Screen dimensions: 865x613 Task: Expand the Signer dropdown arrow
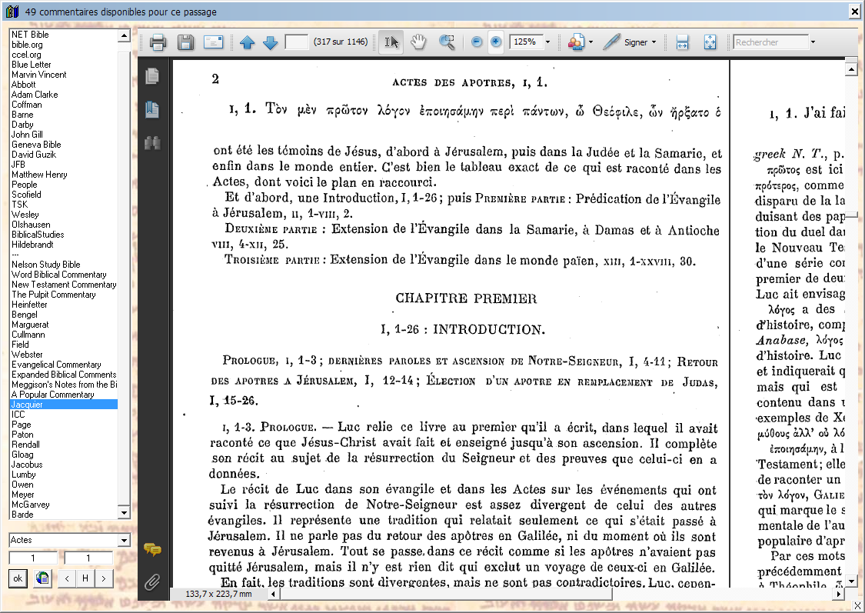tap(654, 42)
